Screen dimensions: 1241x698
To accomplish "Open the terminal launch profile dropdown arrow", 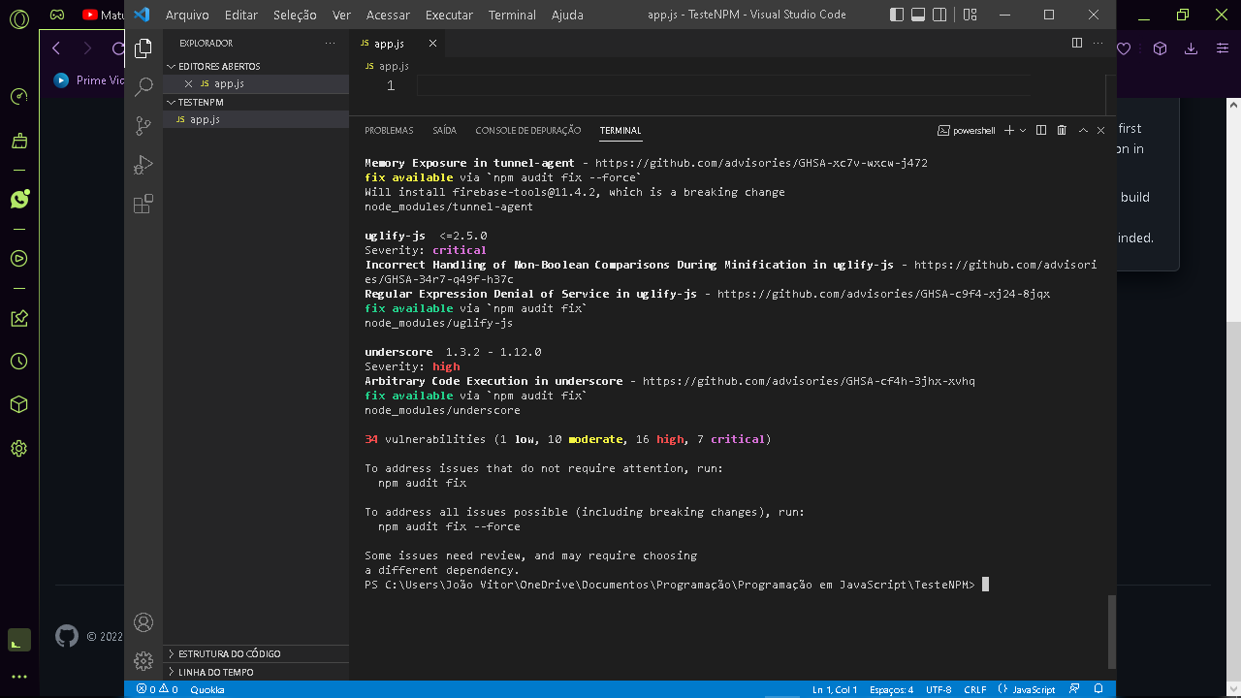I will coord(1023,130).
